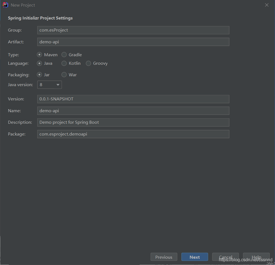Click the IntelliJ IDEA logo icon
The width and height of the screenshot is (275, 265).
tap(5, 5)
